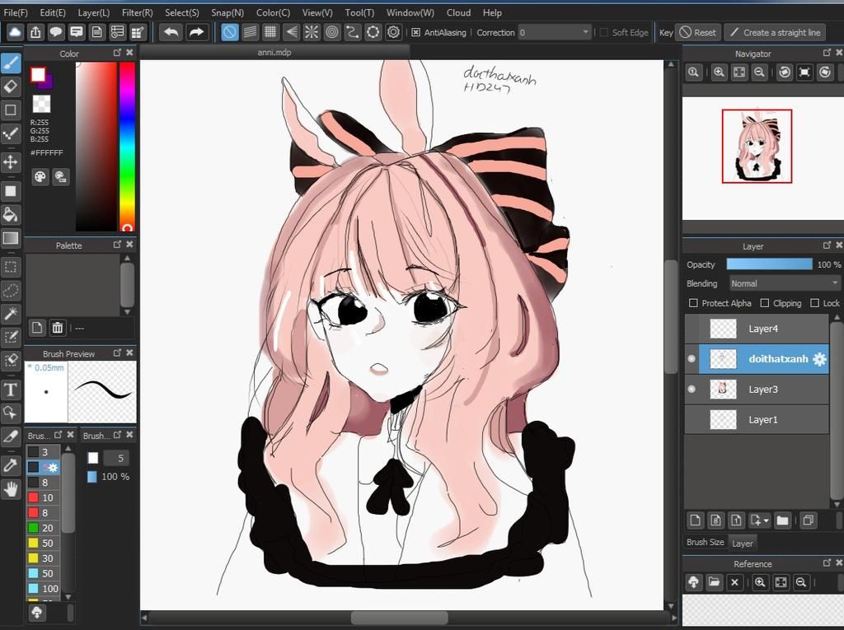Open image file in Reference panel
Screen dimensions: 844x630
(714, 582)
